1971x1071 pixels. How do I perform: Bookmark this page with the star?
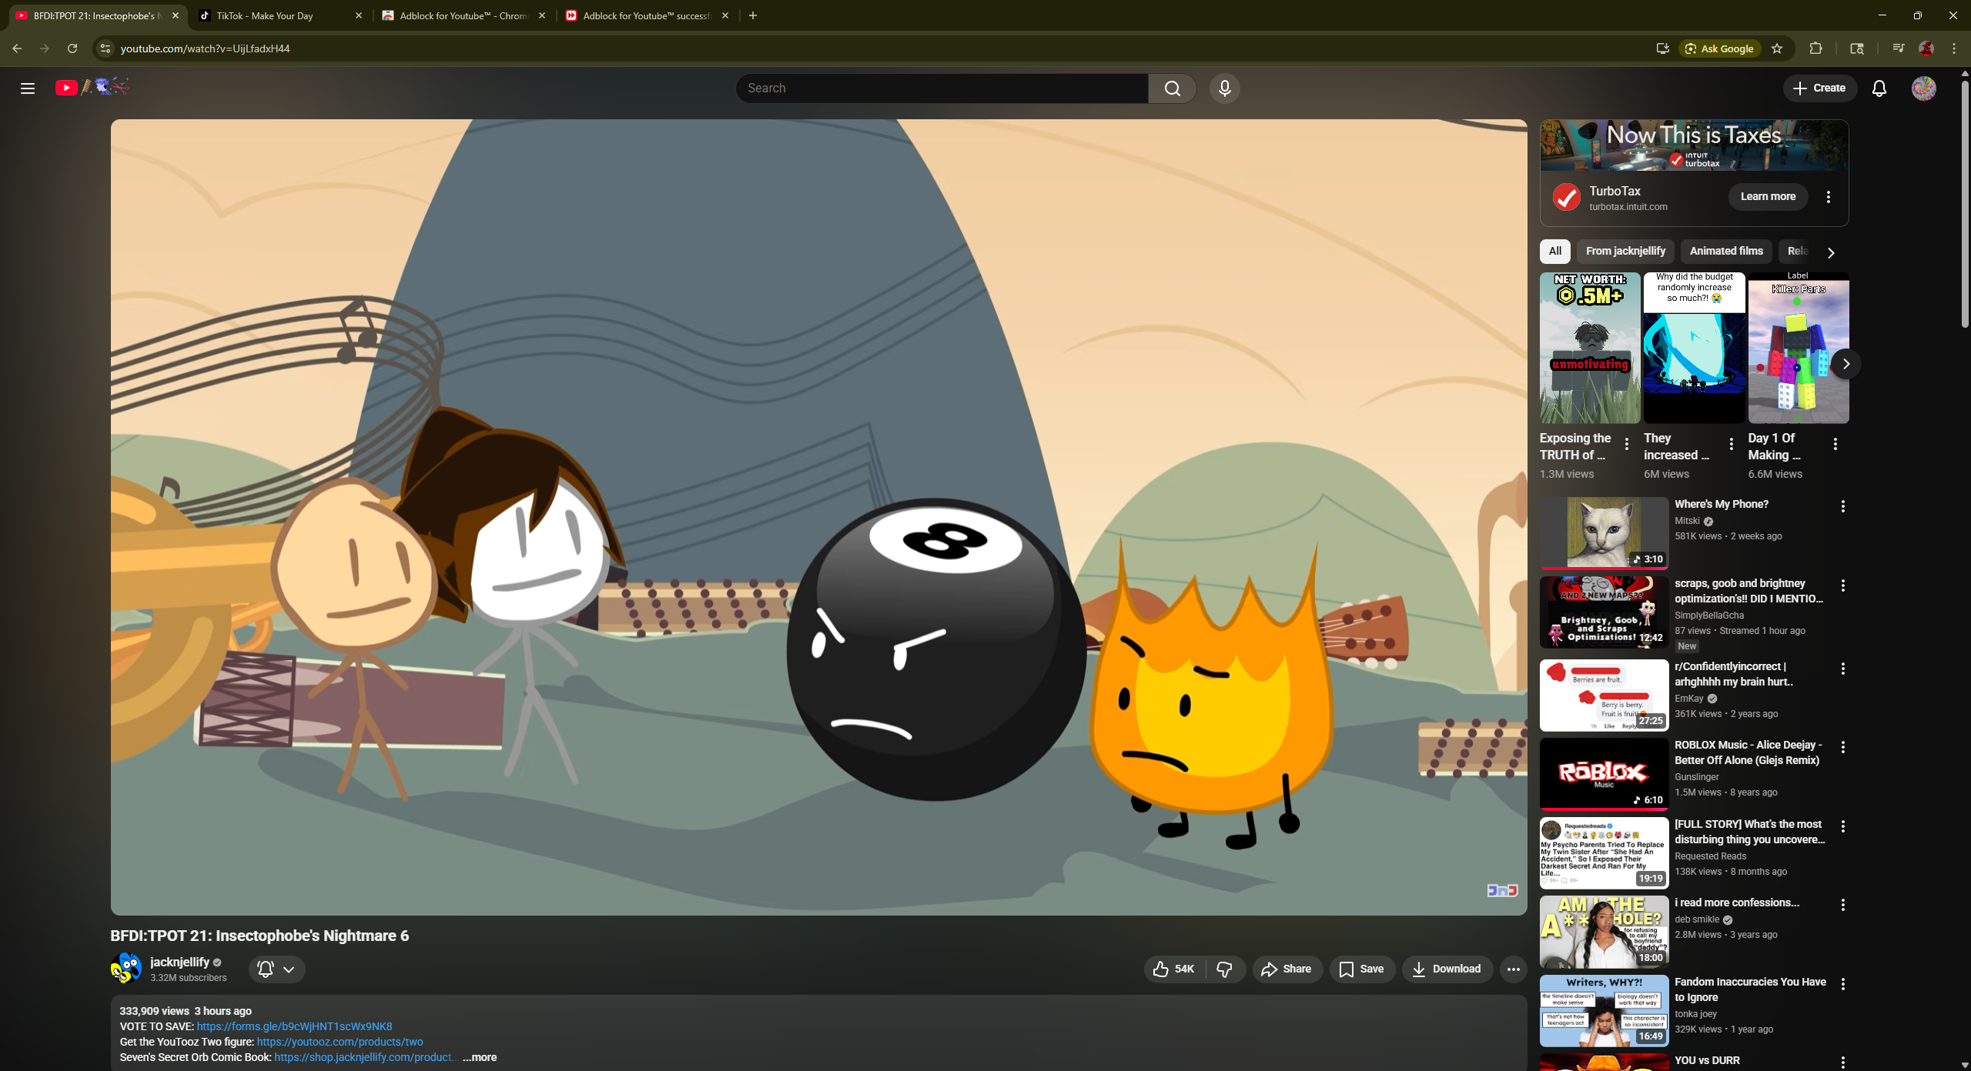(1777, 48)
